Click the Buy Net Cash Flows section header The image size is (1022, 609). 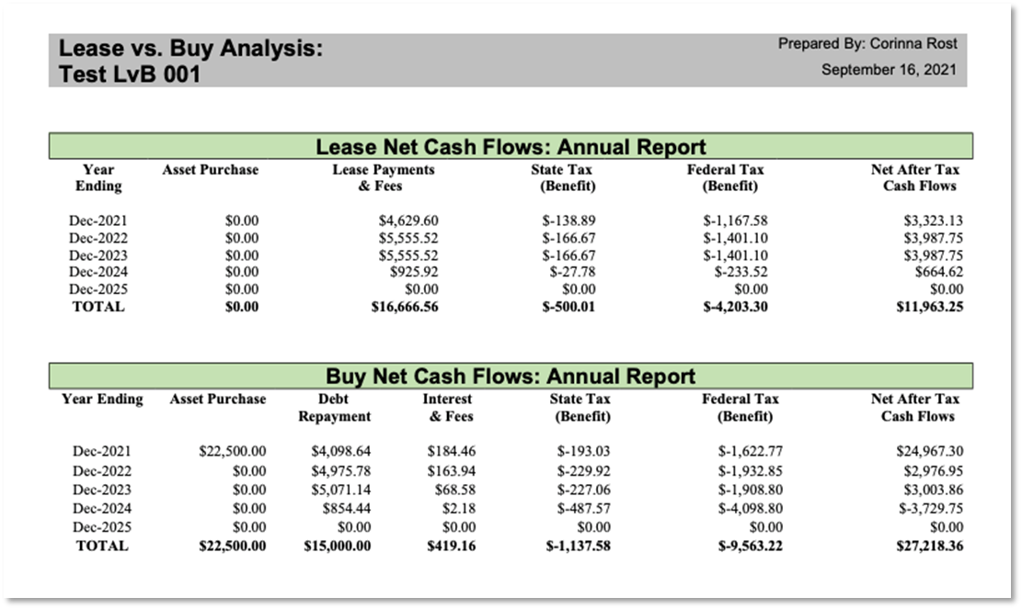(x=511, y=376)
